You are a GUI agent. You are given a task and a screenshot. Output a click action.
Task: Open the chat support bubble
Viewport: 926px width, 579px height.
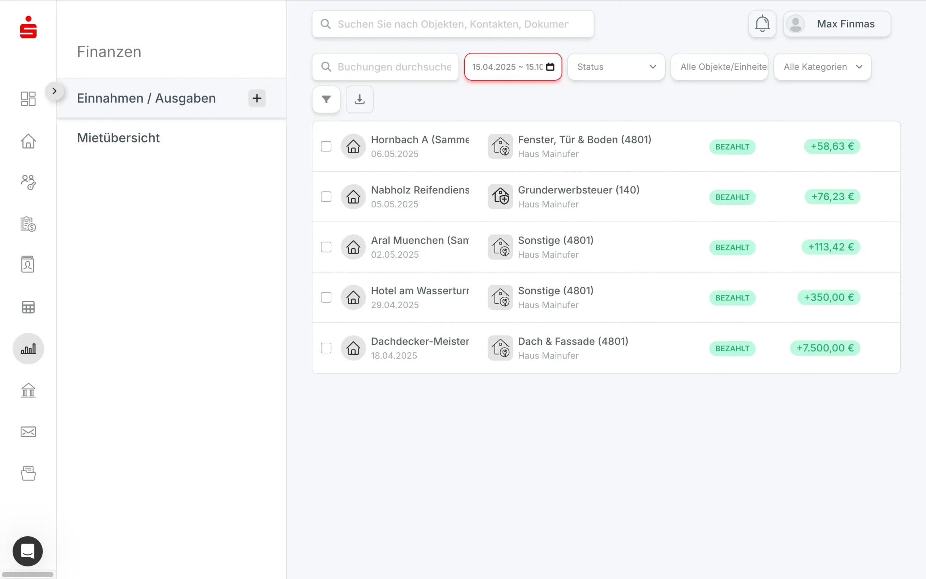click(27, 551)
